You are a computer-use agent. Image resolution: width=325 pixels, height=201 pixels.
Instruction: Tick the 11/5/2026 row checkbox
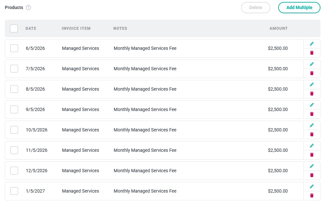(x=14, y=150)
